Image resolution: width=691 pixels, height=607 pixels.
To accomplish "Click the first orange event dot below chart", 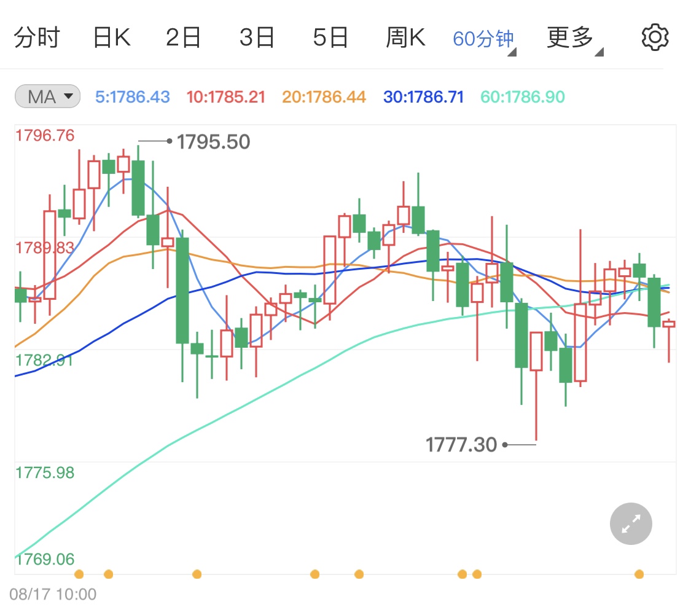I will click(80, 574).
